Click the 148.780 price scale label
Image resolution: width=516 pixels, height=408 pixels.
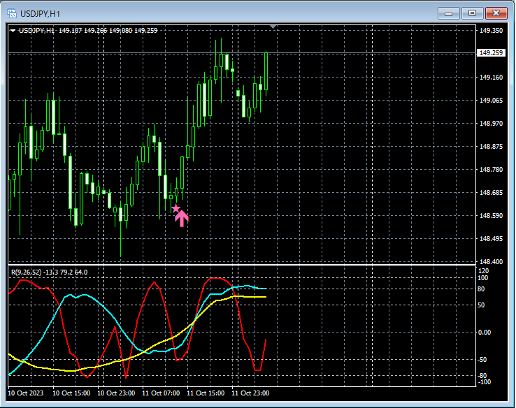pos(491,169)
